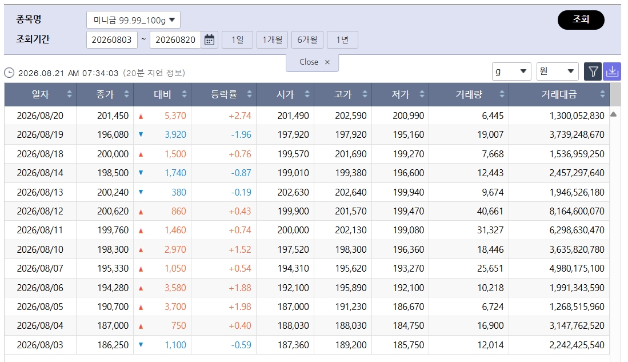Sort by the 등락률 column arrows
Image resolution: width=628 pixels, height=362 pixels.
click(x=249, y=94)
